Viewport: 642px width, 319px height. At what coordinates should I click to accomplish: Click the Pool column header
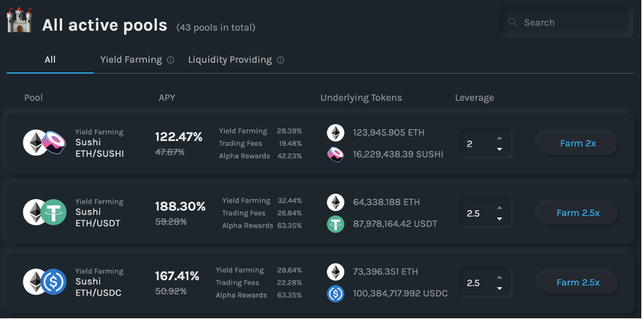pyautogui.click(x=33, y=97)
